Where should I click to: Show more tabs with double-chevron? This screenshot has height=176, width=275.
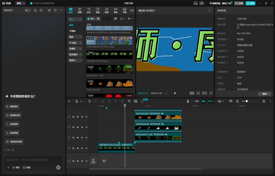(x=132, y=10)
